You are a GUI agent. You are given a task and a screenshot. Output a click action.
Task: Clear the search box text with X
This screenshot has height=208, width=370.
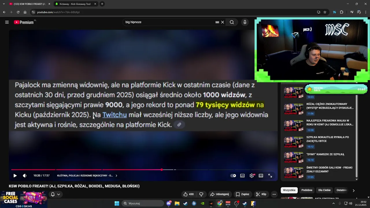pos(223,22)
